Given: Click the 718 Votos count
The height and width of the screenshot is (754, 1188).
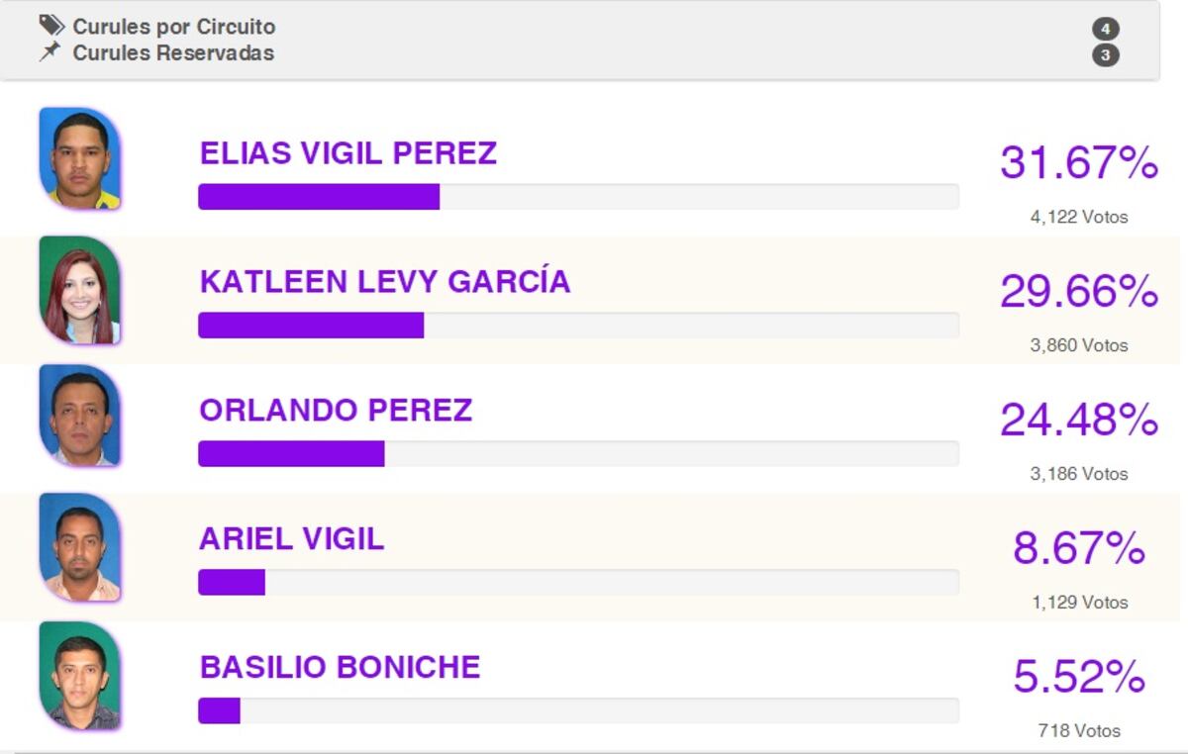Looking at the screenshot, I should click(x=1079, y=731).
